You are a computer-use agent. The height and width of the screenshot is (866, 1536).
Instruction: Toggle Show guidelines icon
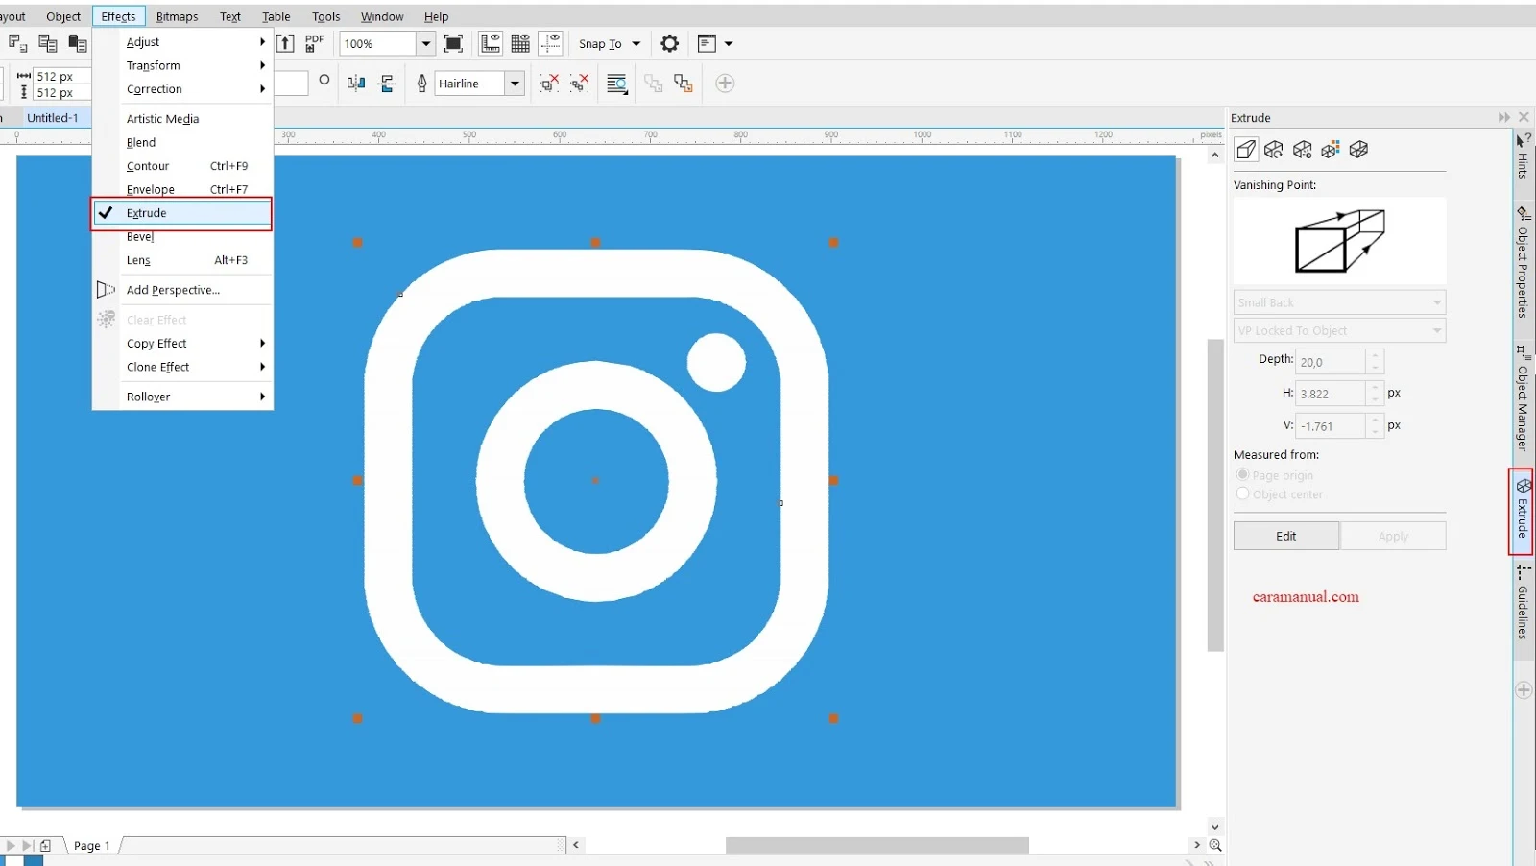pyautogui.click(x=551, y=43)
